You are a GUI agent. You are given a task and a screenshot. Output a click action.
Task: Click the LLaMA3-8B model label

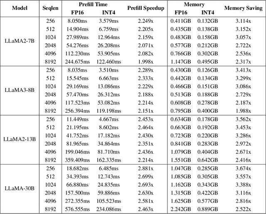coord(19,90)
